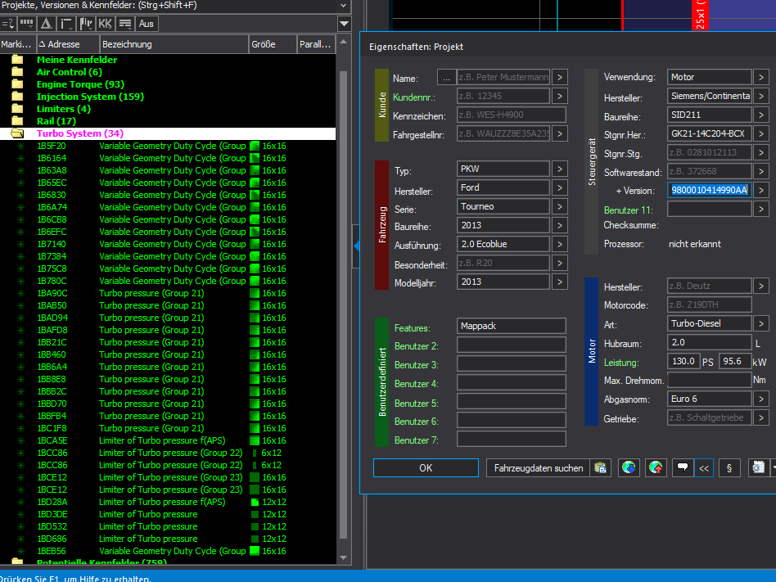Collapse dialog with the << button

pos(703,467)
